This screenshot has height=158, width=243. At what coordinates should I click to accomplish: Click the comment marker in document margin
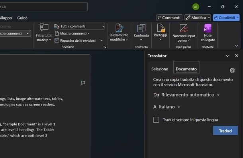point(83,83)
